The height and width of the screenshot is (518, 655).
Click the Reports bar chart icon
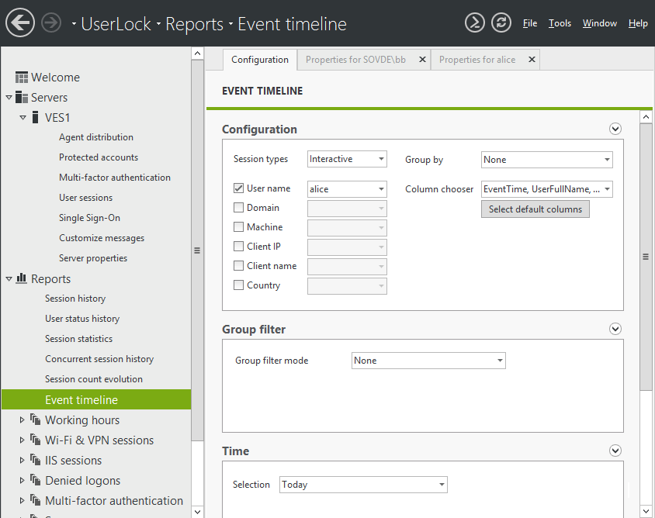pos(21,278)
